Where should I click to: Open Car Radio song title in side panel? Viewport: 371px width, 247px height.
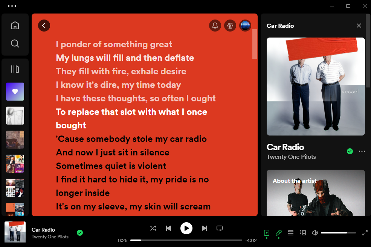point(285,147)
